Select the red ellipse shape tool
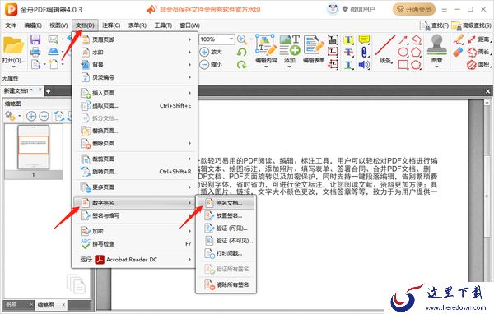 click(x=403, y=53)
